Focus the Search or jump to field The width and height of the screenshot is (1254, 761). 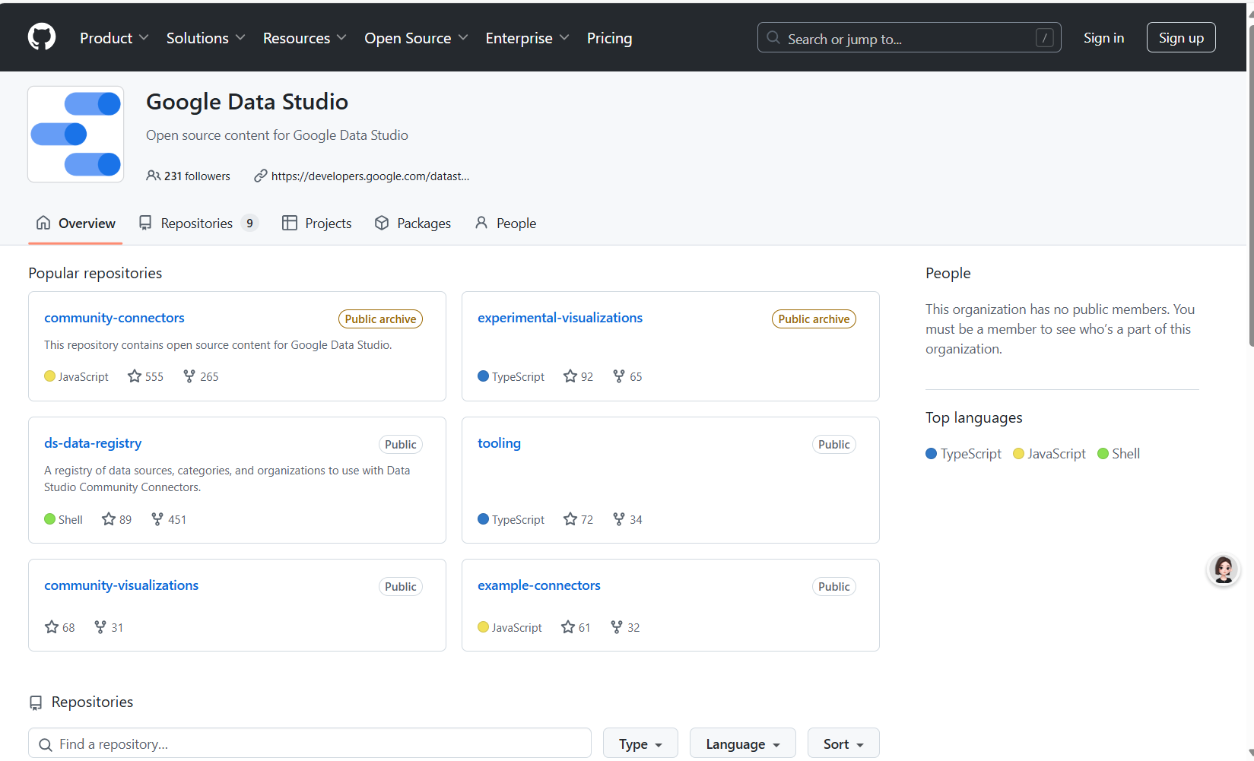[x=909, y=38]
